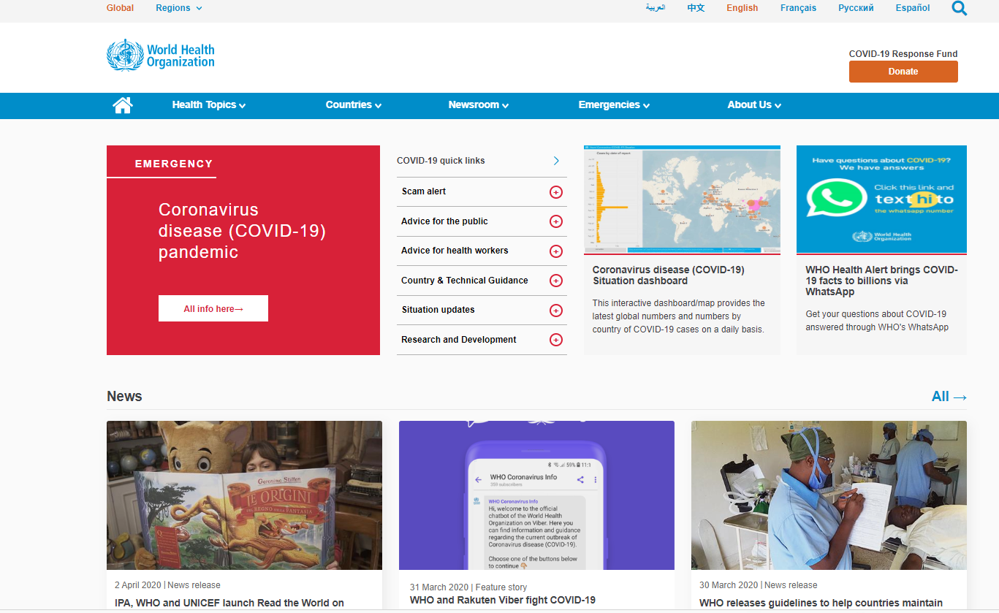Image resolution: width=999 pixels, height=613 pixels.
Task: Open Coronavirus disease Situation dashboard headline
Action: pyautogui.click(x=669, y=275)
